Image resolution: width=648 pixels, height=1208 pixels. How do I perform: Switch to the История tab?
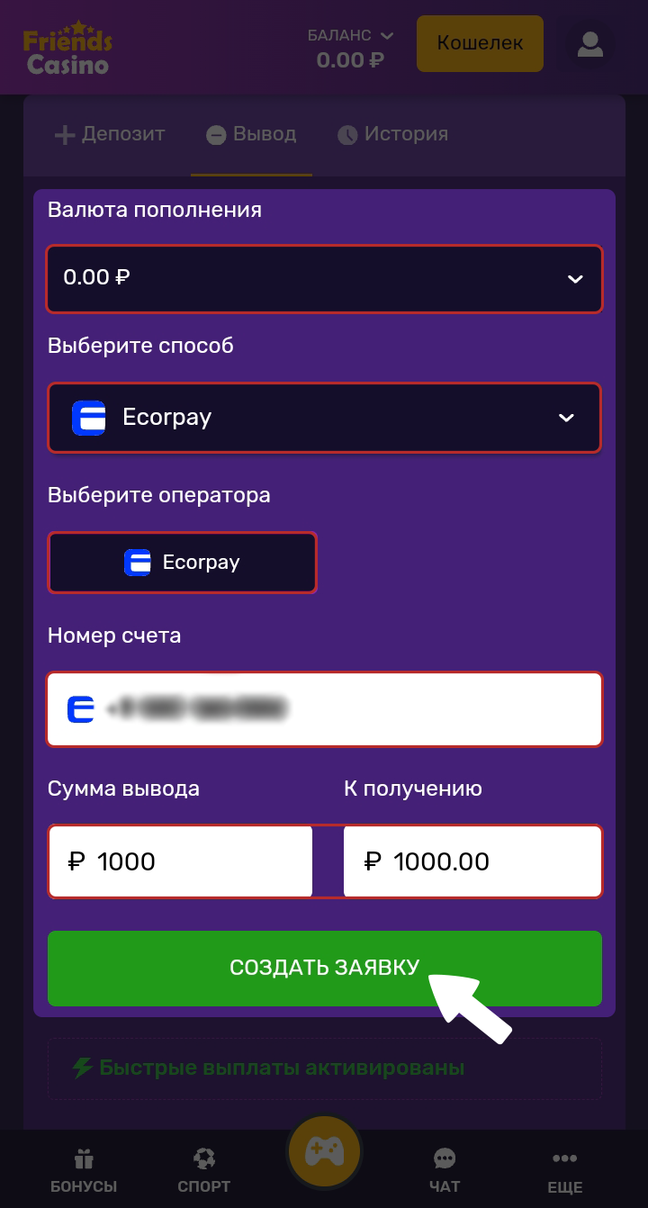point(392,134)
